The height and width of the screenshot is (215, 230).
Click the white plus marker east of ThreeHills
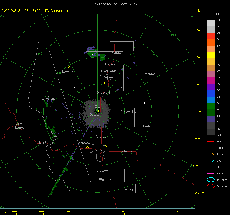(x=144, y=103)
